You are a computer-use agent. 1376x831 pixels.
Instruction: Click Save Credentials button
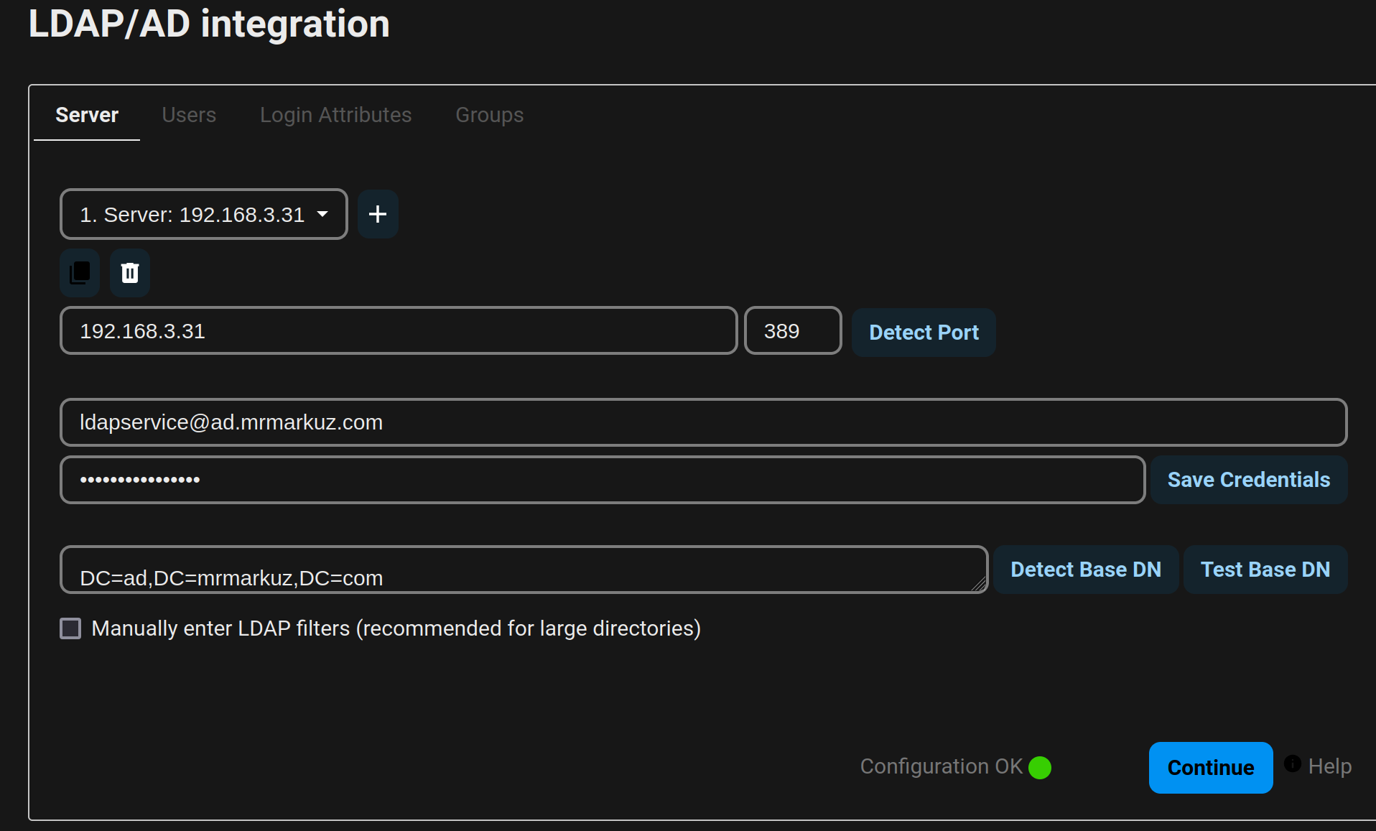tap(1249, 480)
